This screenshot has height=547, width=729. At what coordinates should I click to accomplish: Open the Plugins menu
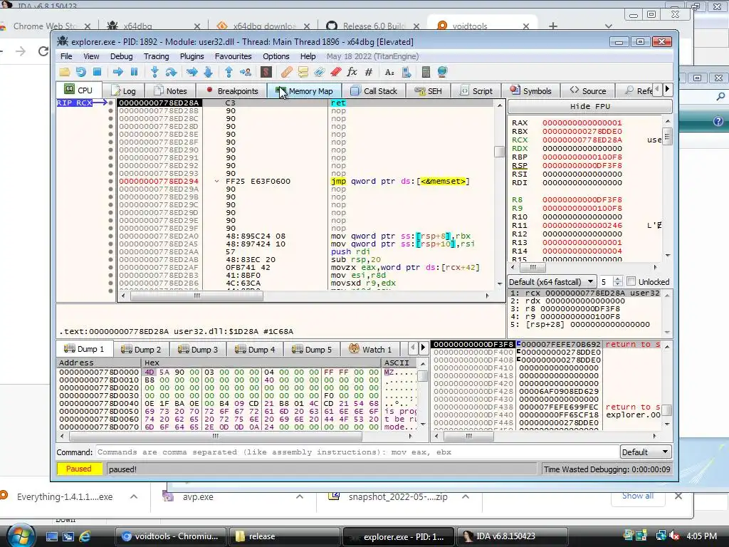(x=192, y=56)
